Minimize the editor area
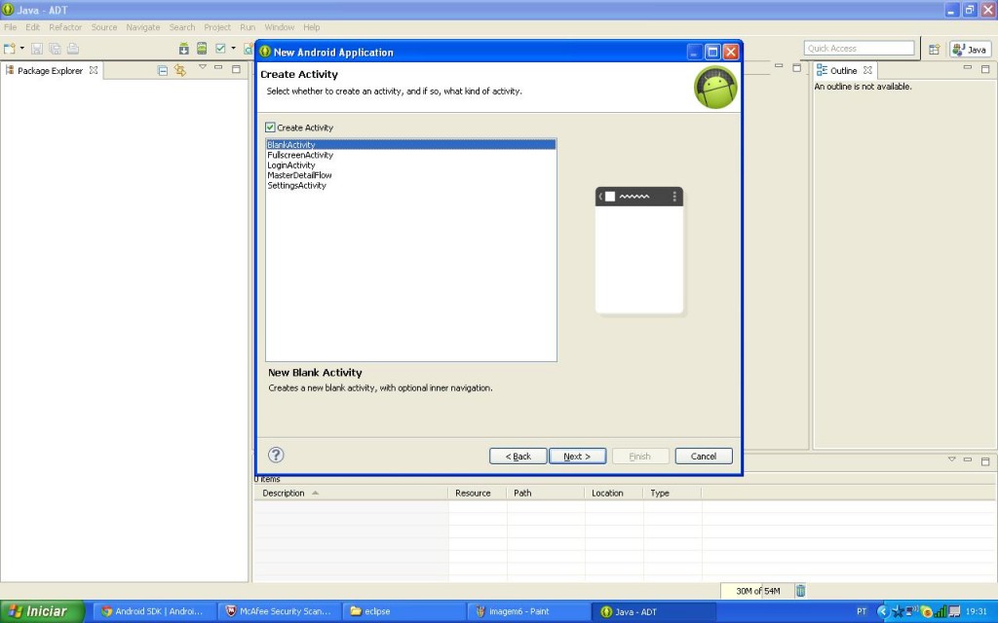The height and width of the screenshot is (623, 998). [x=779, y=65]
